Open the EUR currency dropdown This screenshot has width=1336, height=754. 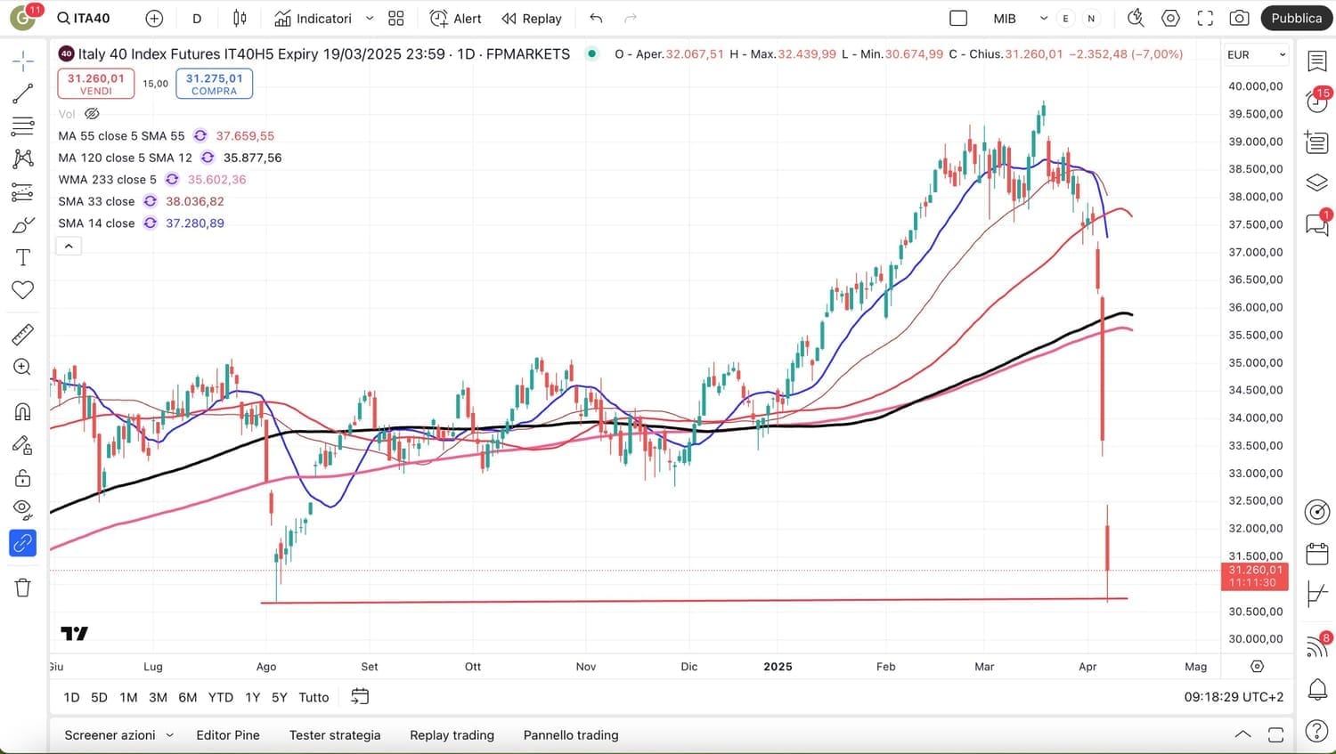tap(1256, 54)
